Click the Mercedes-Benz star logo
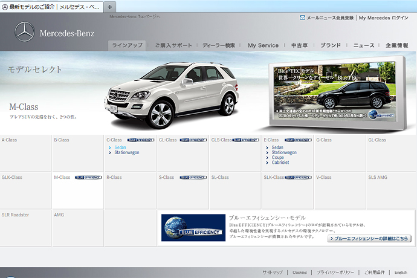Screen dimensions: 417x278 [x=24, y=31]
